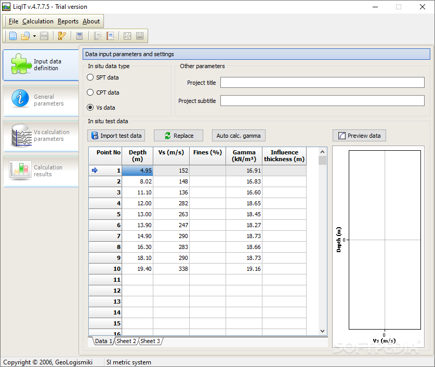Screen dimensions: 435x367
Task: Open the Reports menu
Action: pos(68,21)
